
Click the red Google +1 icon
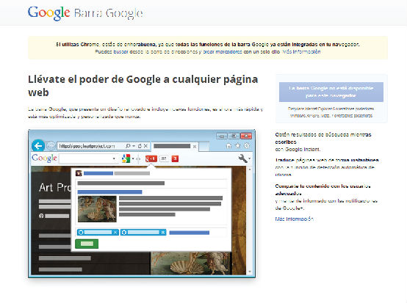151,158
